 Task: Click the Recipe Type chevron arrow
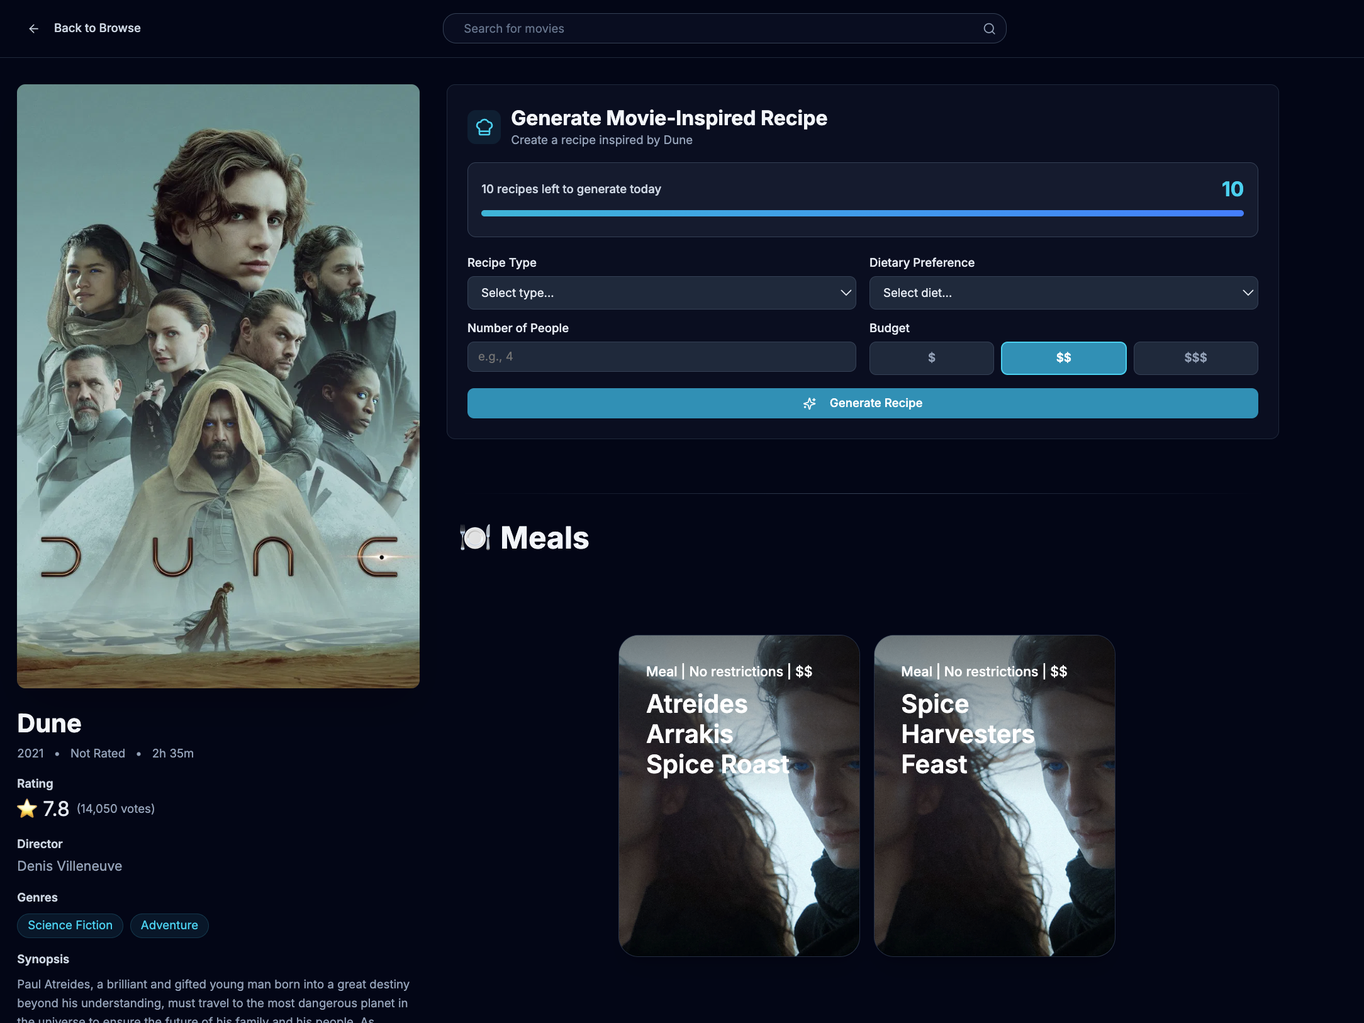pos(846,293)
